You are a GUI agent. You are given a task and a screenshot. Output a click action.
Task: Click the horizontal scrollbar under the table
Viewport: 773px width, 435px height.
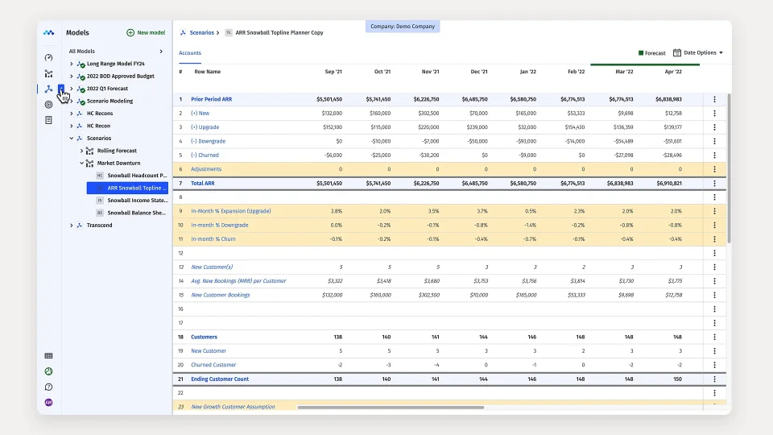pos(391,408)
